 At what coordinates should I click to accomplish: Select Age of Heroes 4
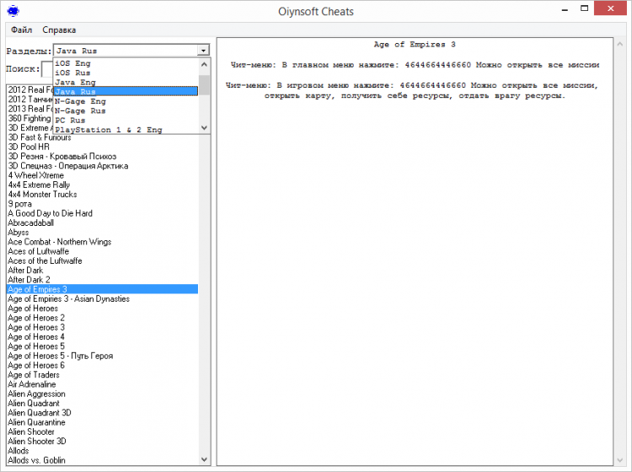click(103, 336)
